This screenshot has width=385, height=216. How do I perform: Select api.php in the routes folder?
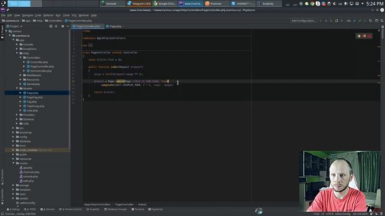click(x=28, y=168)
